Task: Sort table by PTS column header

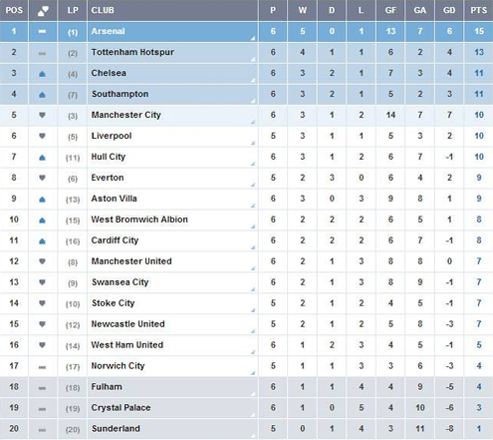Action: [x=478, y=10]
